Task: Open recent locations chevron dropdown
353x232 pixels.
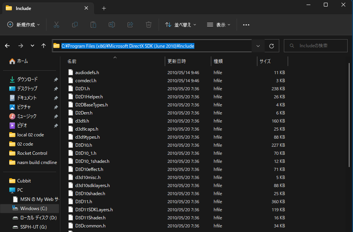Action: click(x=32, y=46)
